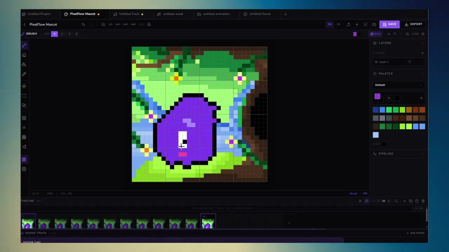Open a new tab with the plus button
The height and width of the screenshot is (252, 449).
click(285, 14)
